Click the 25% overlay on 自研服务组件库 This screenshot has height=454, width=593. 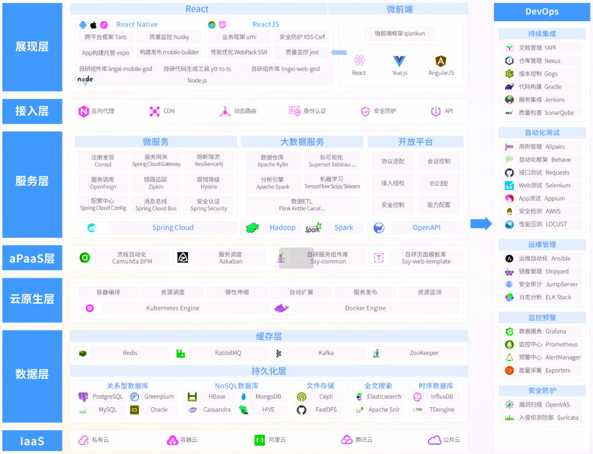coord(296,258)
